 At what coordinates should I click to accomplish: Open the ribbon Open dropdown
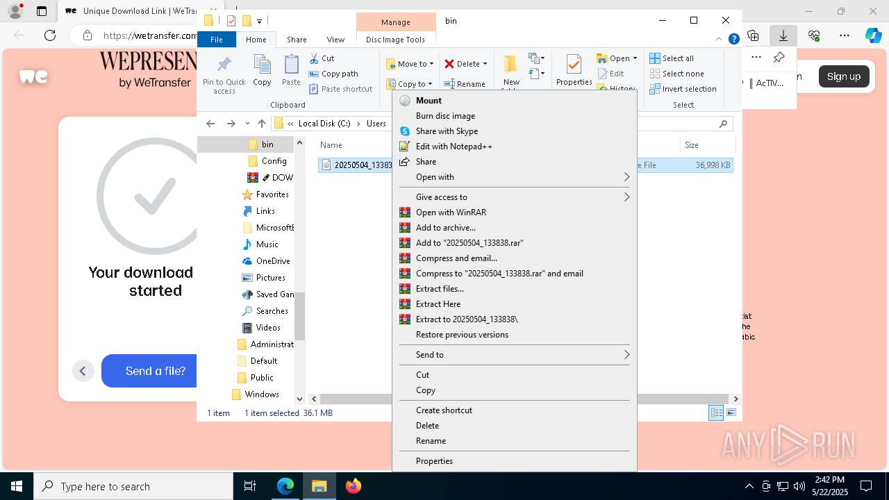pyautogui.click(x=617, y=58)
